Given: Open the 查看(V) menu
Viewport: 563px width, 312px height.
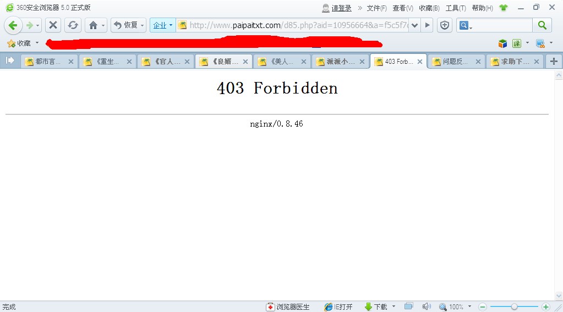Looking at the screenshot, I should tap(403, 8).
